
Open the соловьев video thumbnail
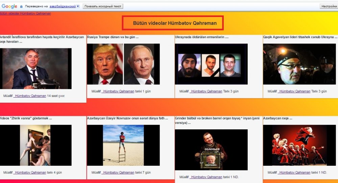[211, 150]
